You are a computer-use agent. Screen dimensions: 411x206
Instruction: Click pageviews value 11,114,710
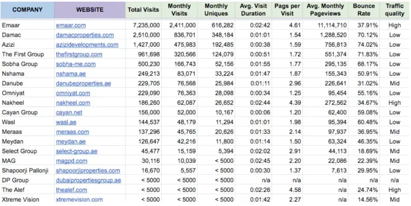[325, 25]
